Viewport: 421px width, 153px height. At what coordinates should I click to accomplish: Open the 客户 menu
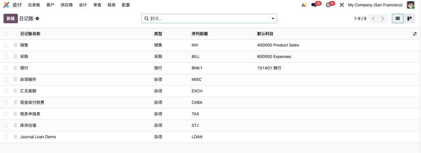pos(50,5)
